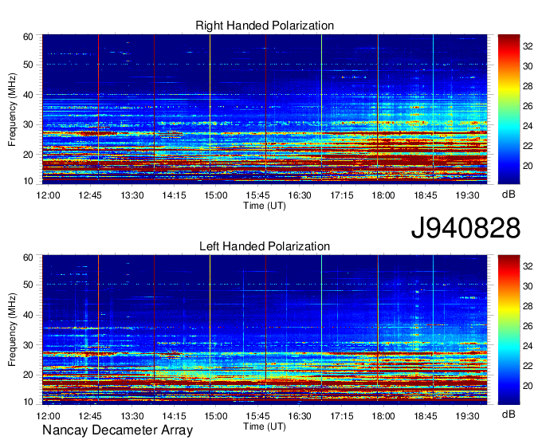The width and height of the screenshot is (542, 440).
Task: Click the 26 value on the lower colorbar
Action: click(528, 326)
